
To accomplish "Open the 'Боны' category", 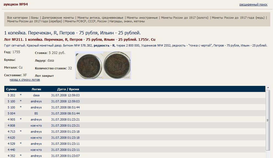I will coord(35,18).
